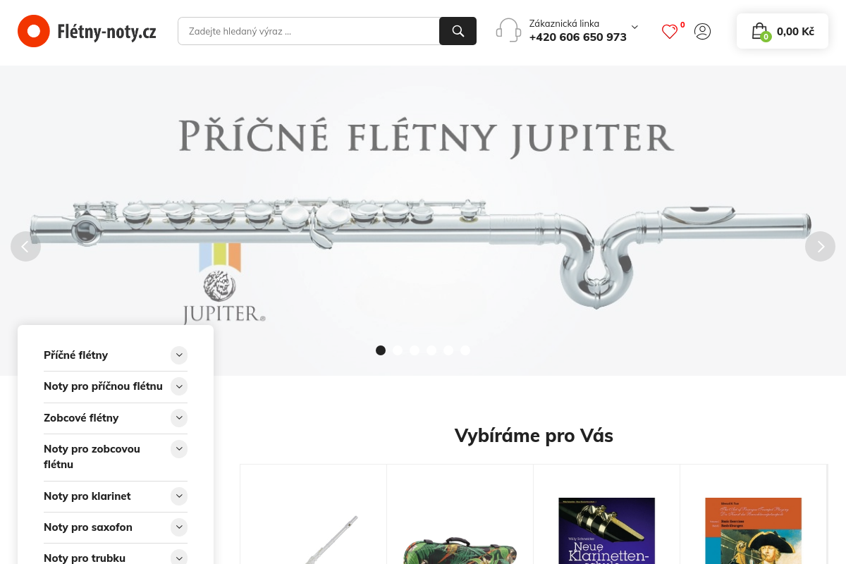Select the first active carousel dot
This screenshot has width=846, height=564.
click(x=381, y=350)
